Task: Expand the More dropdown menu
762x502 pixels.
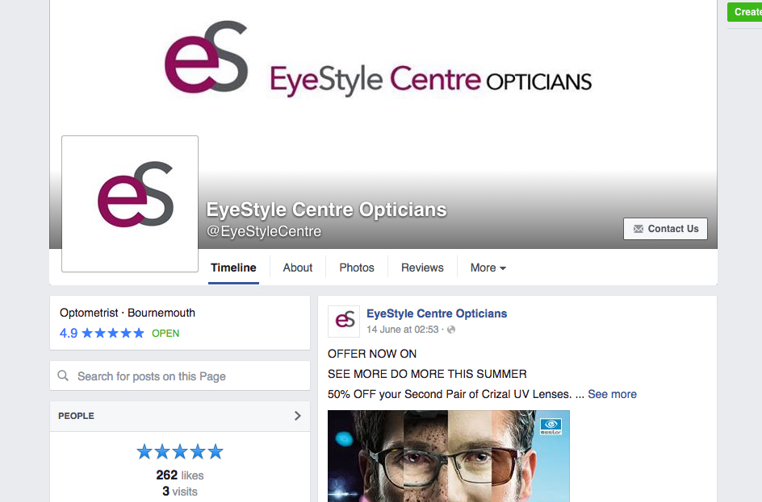Action: [x=488, y=268]
